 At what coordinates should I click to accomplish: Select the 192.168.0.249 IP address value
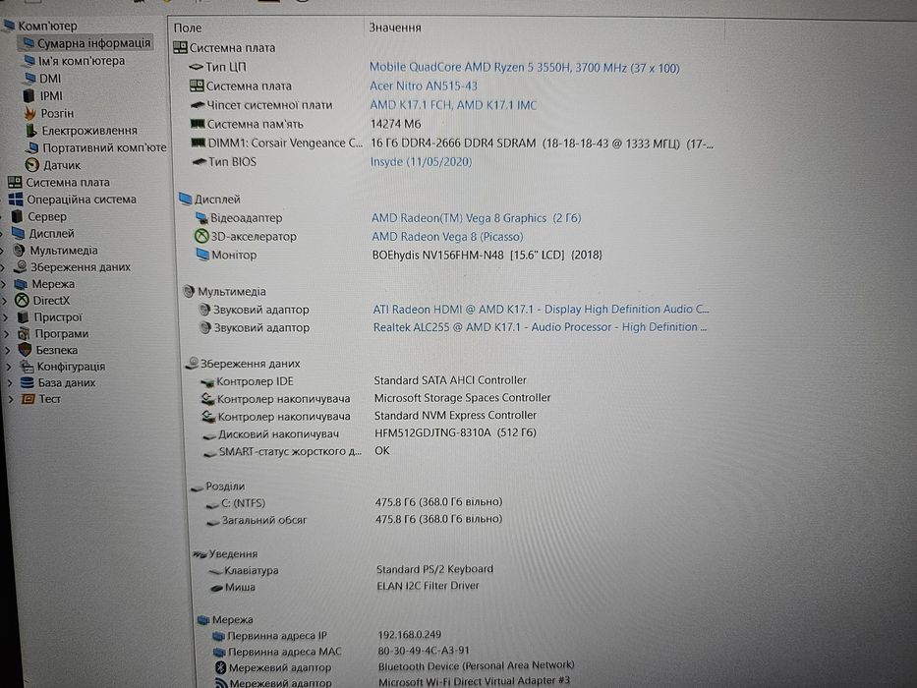(x=410, y=635)
